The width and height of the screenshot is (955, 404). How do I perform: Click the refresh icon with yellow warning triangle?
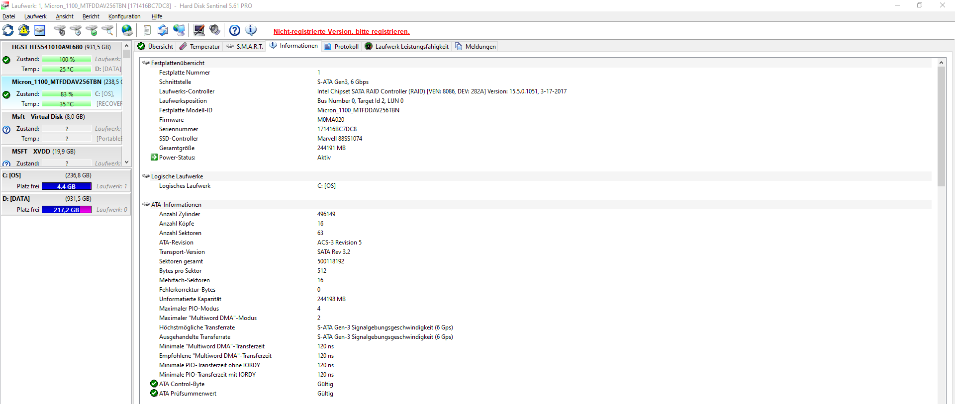pyautogui.click(x=24, y=30)
